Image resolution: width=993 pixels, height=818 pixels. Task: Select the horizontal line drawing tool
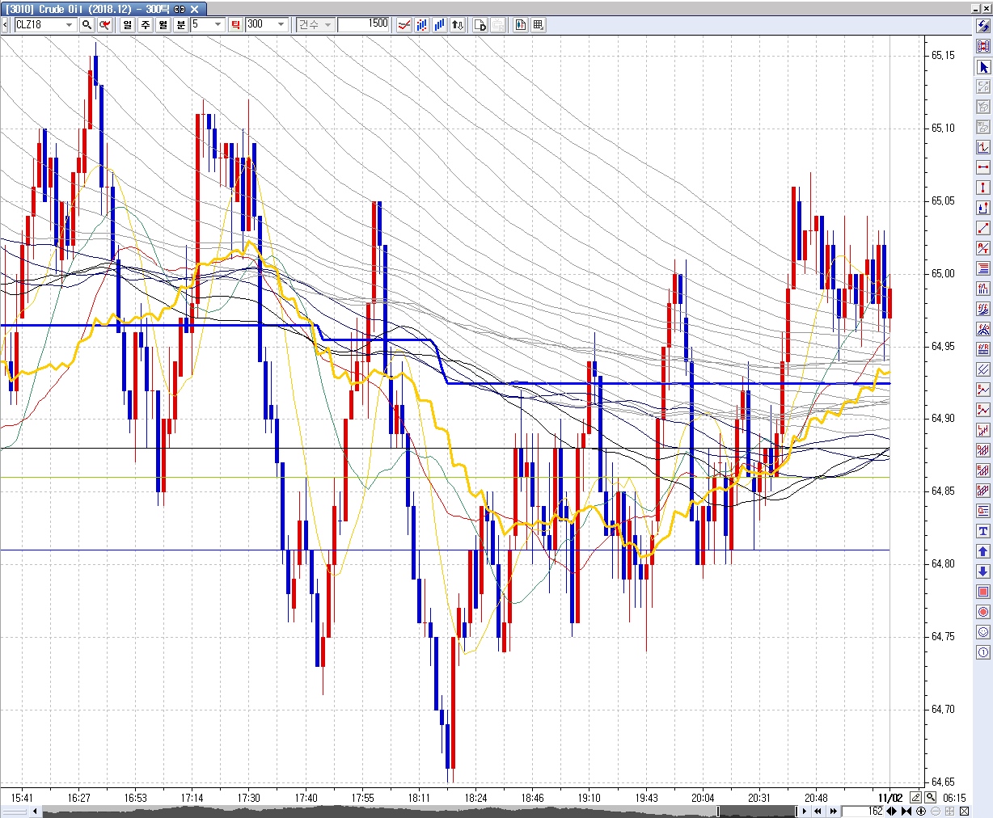tap(983, 167)
